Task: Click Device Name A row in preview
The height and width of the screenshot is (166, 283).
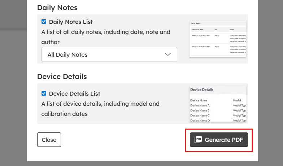Action: (200, 105)
